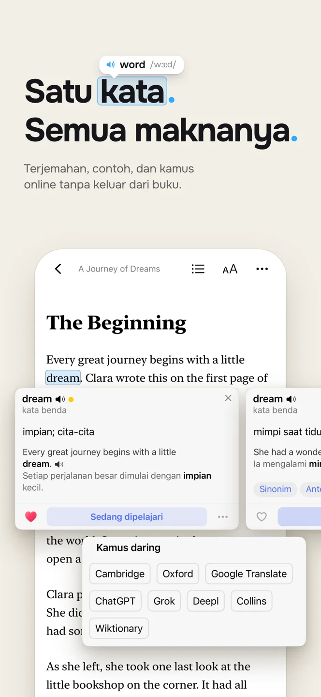Open Collins dictionary option
Viewport: 321px width, 697px height.
click(x=251, y=601)
